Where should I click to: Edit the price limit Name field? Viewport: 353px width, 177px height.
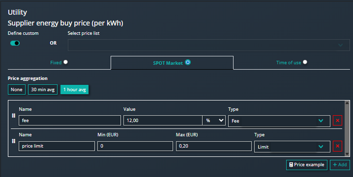[x=57, y=146]
